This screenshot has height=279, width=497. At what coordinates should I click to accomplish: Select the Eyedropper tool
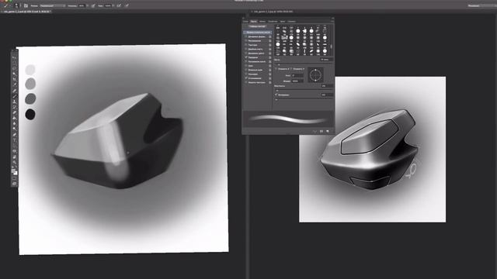coord(14,84)
